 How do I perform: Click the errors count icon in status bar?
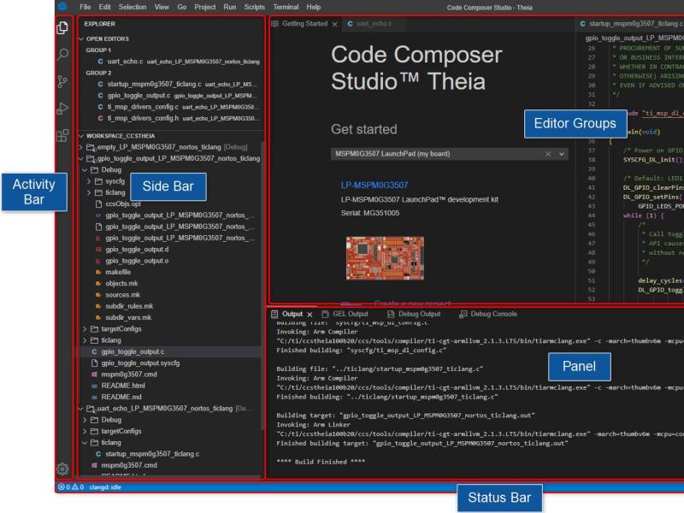coord(61,486)
